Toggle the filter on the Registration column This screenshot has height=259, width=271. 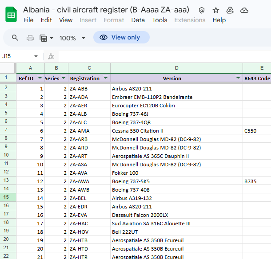tap(106, 78)
